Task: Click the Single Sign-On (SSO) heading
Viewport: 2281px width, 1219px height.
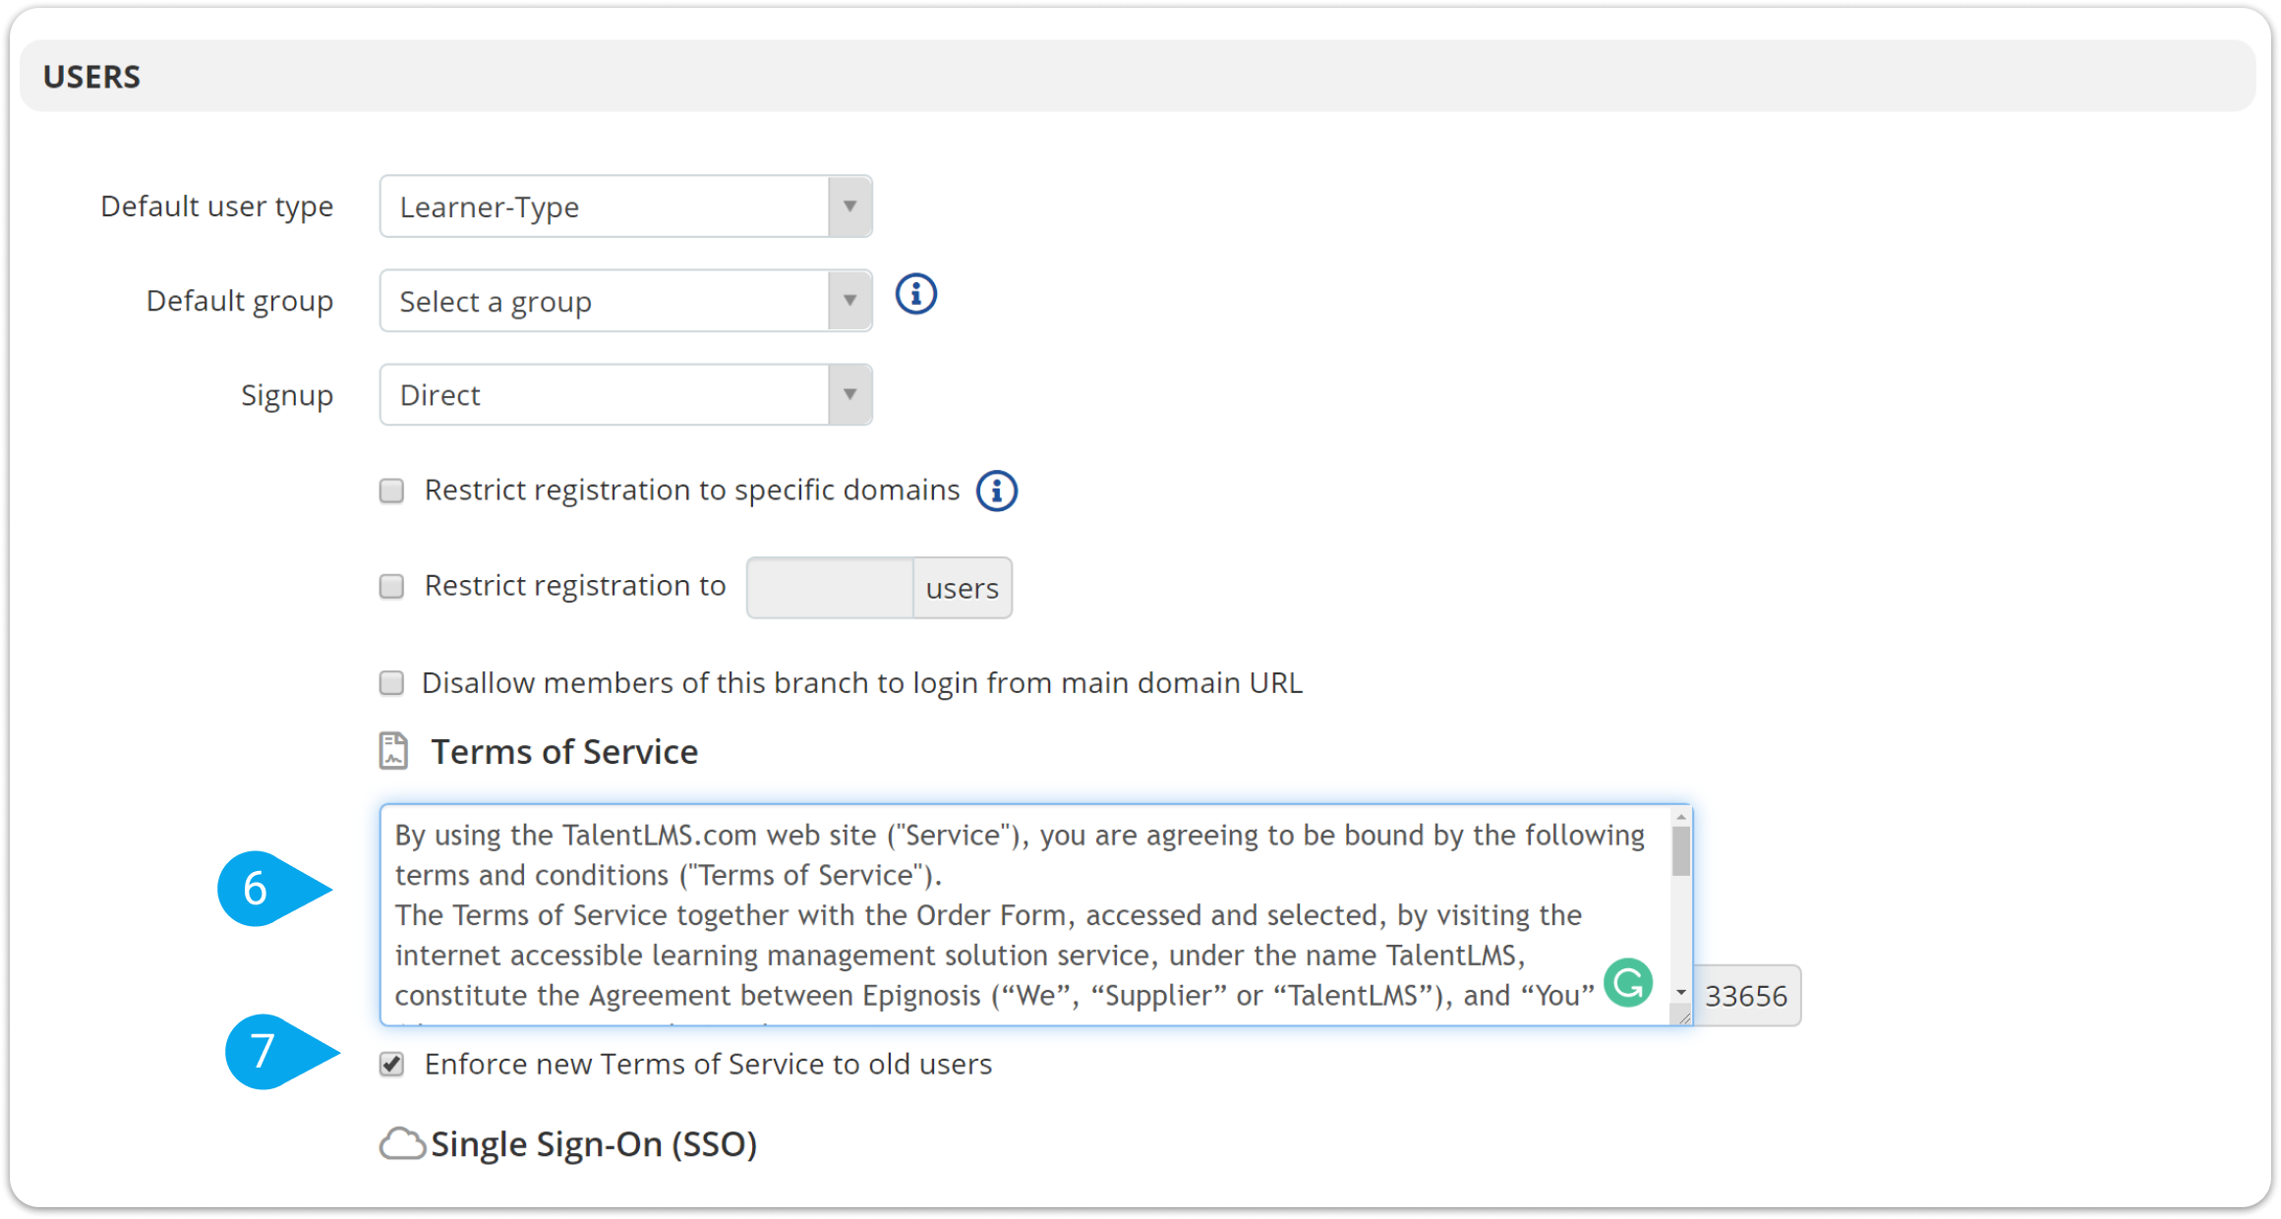Action: 594,1144
